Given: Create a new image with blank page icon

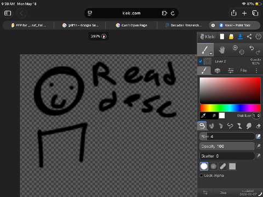Looking at the screenshot, I should (x=222, y=37).
